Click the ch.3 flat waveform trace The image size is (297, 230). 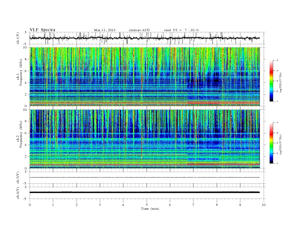click(144, 177)
